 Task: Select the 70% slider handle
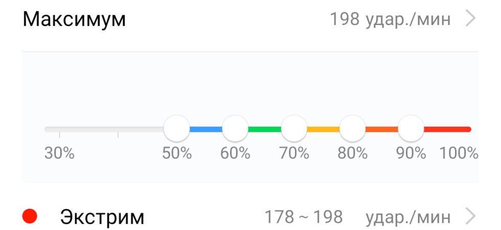click(294, 129)
